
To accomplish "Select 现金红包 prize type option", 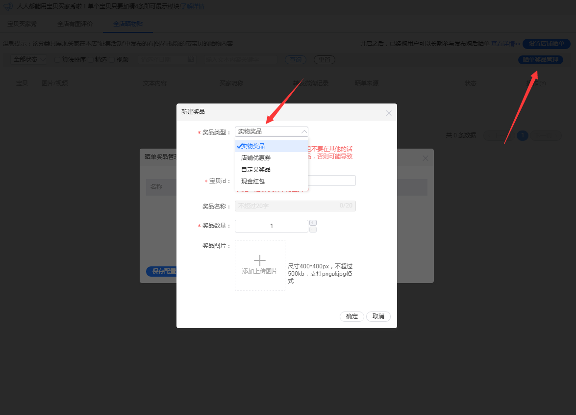I will (x=252, y=182).
